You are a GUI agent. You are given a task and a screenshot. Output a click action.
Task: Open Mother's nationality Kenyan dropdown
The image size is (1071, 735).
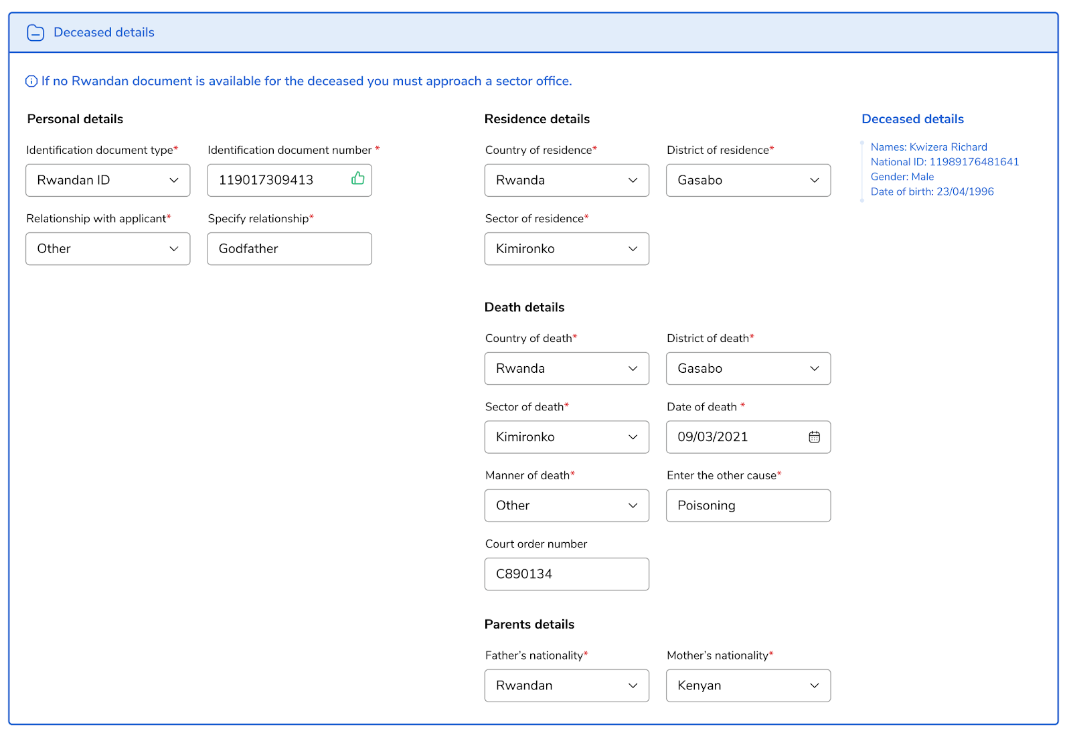pos(748,685)
